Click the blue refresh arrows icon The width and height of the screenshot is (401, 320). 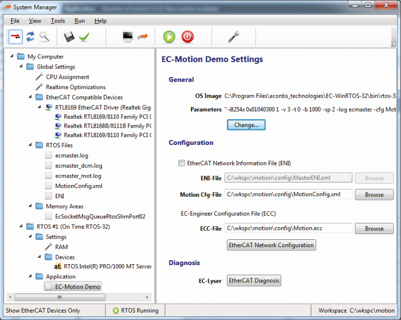(x=30, y=36)
